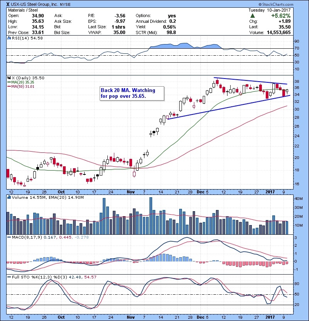Viewport: 309px width, 321px height.
Task: Click the SCTR (Mid) value 98.8
Action: pos(171,32)
